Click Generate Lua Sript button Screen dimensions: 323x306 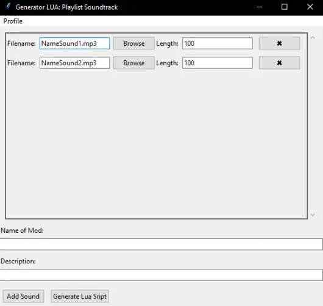80,296
